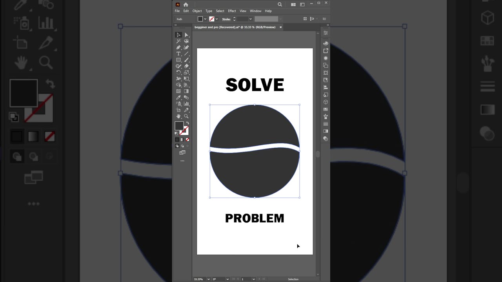Open the Asset Export panel icon
Image resolution: width=502 pixels, height=282 pixels.
(x=326, y=51)
